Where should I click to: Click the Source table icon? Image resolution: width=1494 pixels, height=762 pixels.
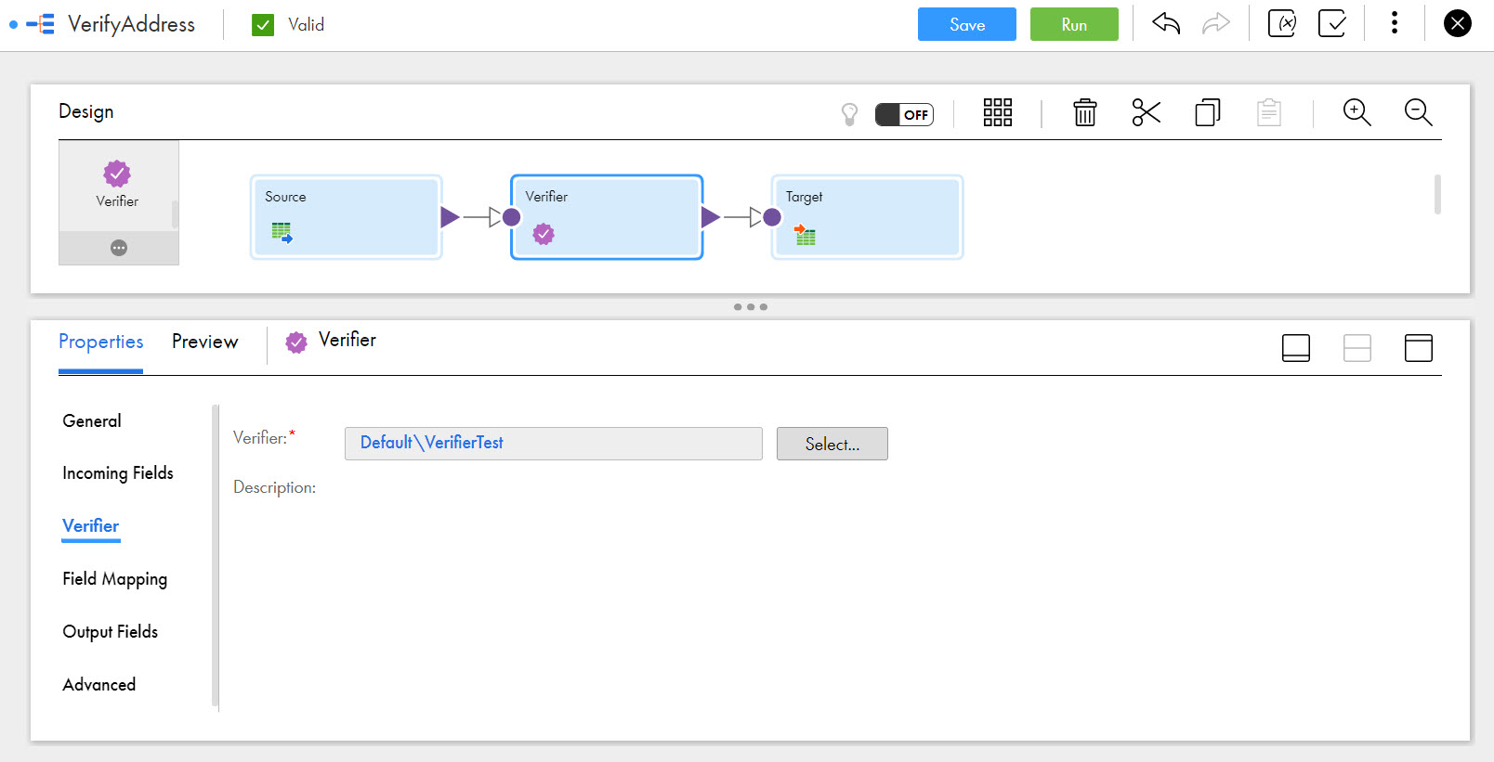(282, 233)
